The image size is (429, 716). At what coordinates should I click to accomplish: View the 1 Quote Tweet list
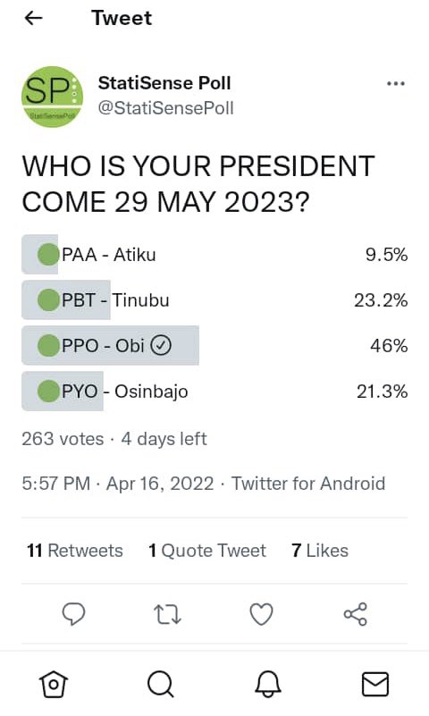coord(207,551)
